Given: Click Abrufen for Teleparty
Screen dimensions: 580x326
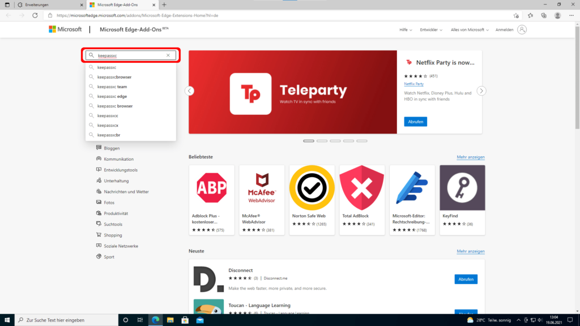Looking at the screenshot, I should tap(415, 122).
